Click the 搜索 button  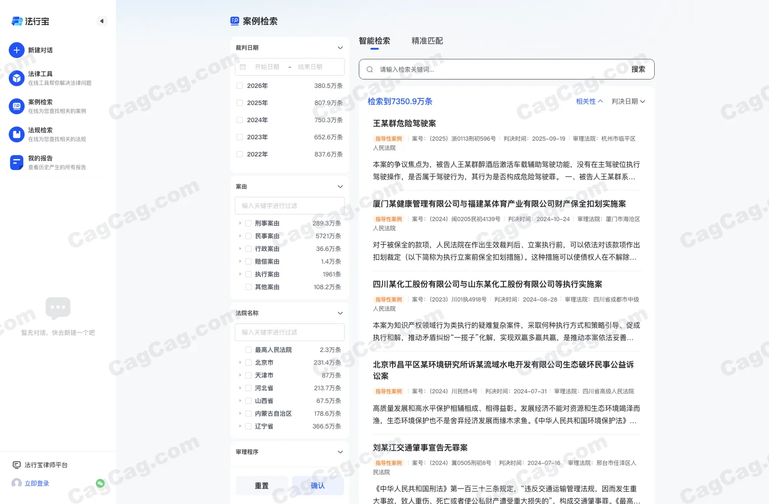coord(638,69)
